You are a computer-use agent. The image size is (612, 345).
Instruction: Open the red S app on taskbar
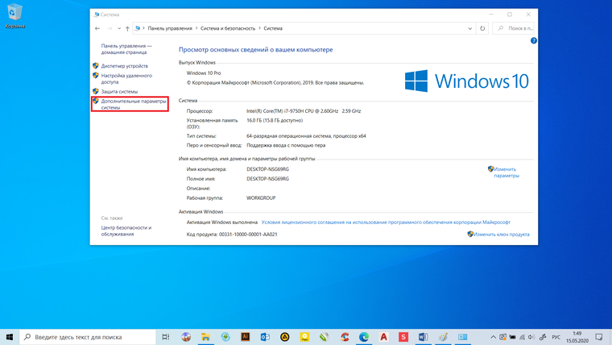point(403,337)
